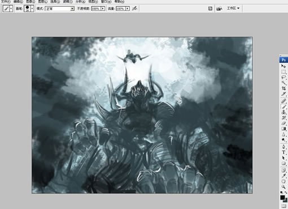Select the Healing Brush tool
Image resolution: width=288 pixels, height=209 pixels.
tap(283, 101)
